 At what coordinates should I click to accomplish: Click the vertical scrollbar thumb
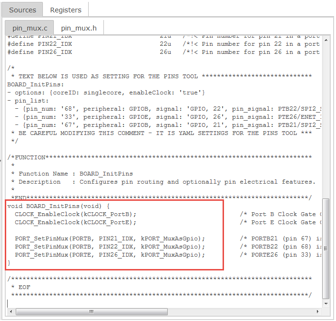(326, 248)
